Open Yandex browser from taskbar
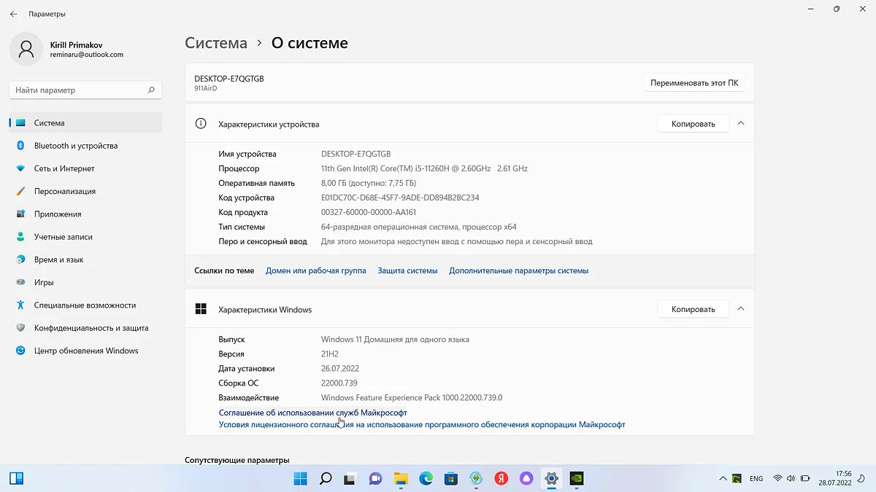This screenshot has width=876, height=492. (502, 479)
